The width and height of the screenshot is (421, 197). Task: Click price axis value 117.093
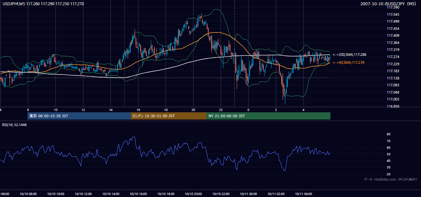tap(393, 85)
